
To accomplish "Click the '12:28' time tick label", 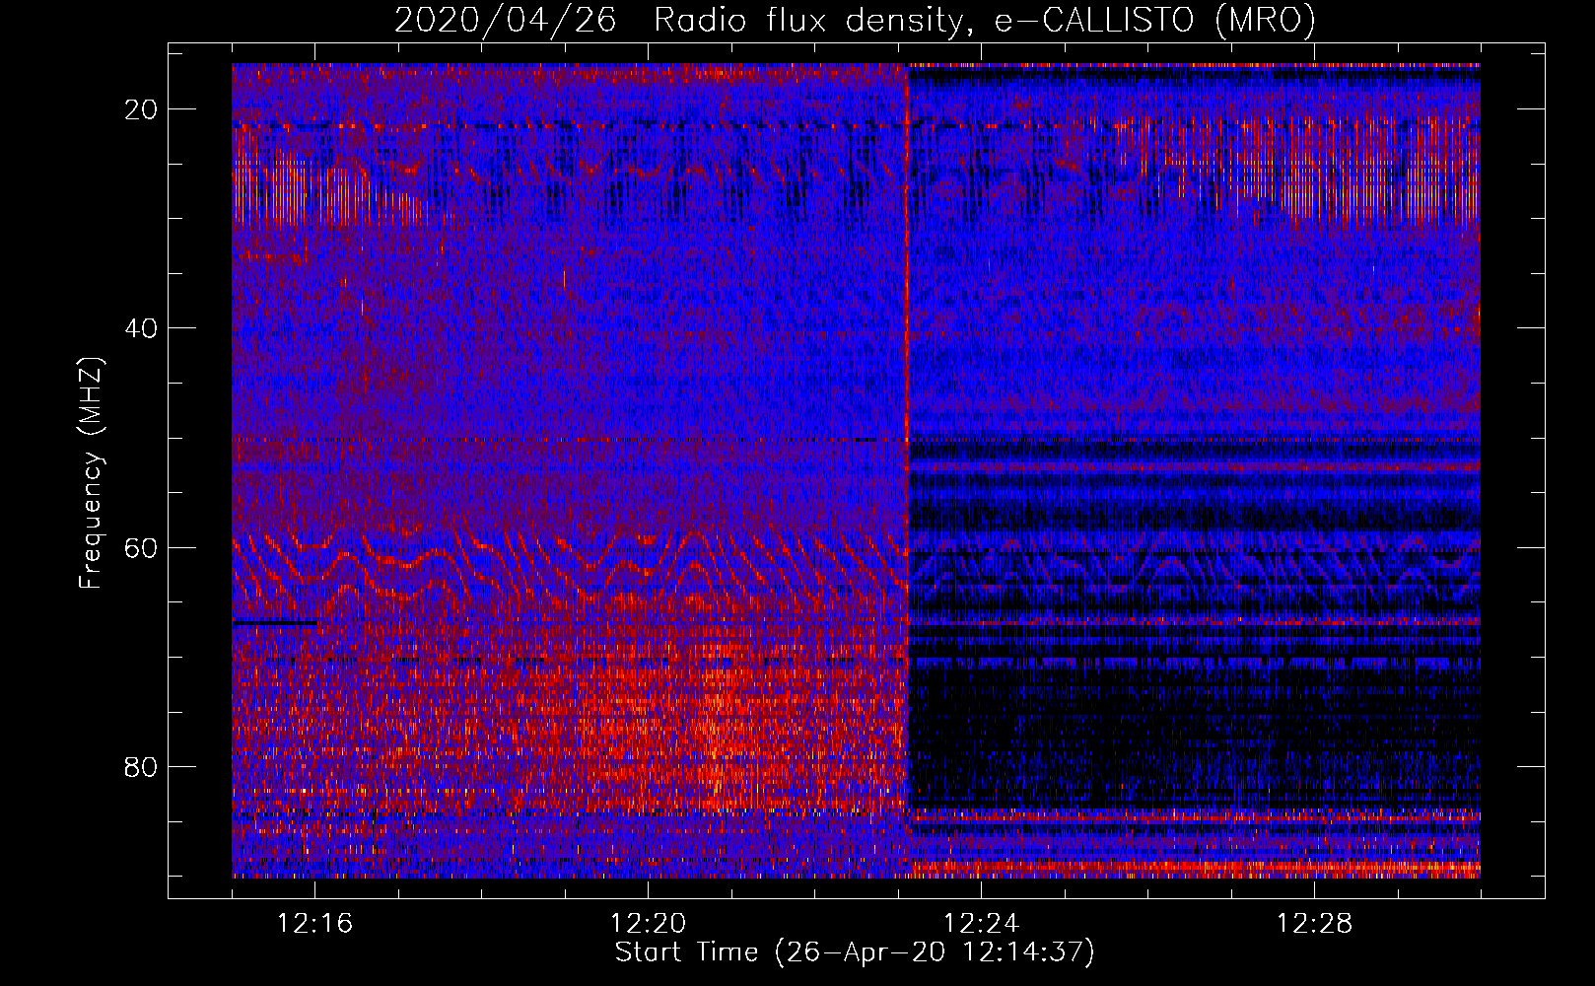I will [x=1314, y=924].
